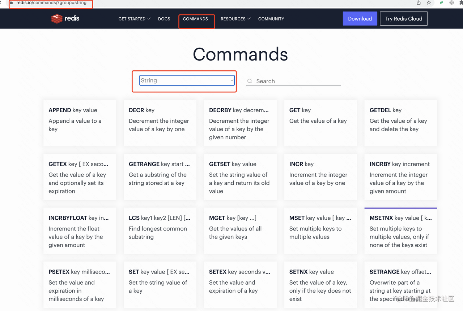Viewport: 463px width, 311px height.
Task: Open the SETNX command card
Action: coord(320,285)
